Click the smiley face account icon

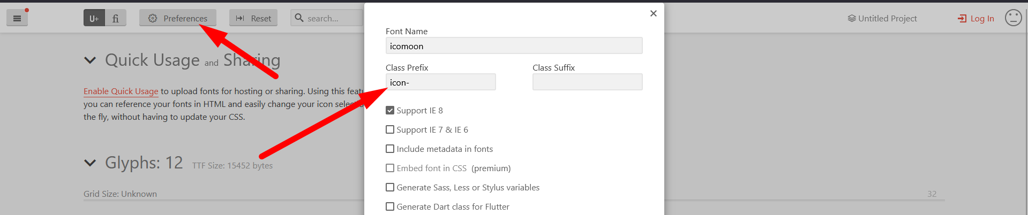tap(1013, 18)
